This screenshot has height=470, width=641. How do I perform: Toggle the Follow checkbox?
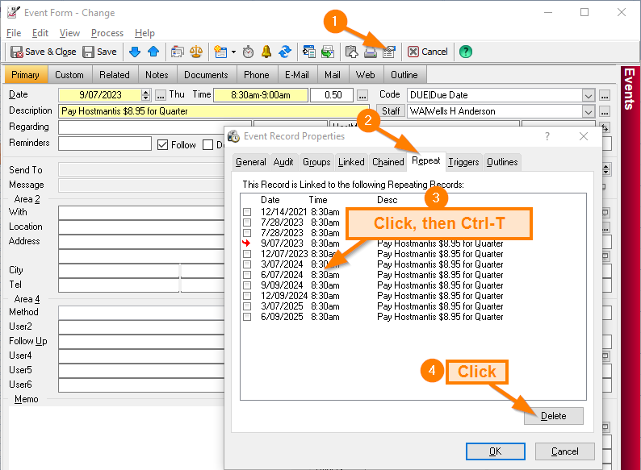click(x=163, y=144)
